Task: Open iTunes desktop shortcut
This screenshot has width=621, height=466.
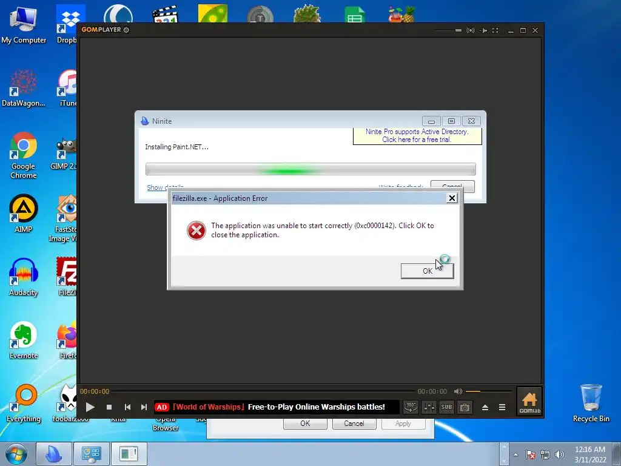Action: 67,87
